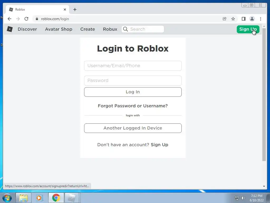
Task: Open the Chrome profile avatar icon
Action: coord(252,19)
